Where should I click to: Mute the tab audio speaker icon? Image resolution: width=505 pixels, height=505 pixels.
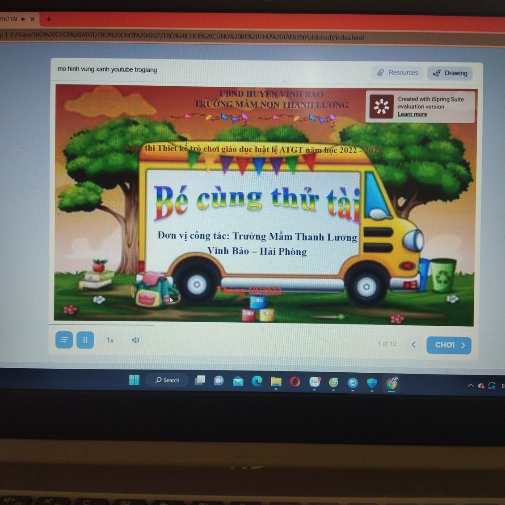tap(23, 19)
